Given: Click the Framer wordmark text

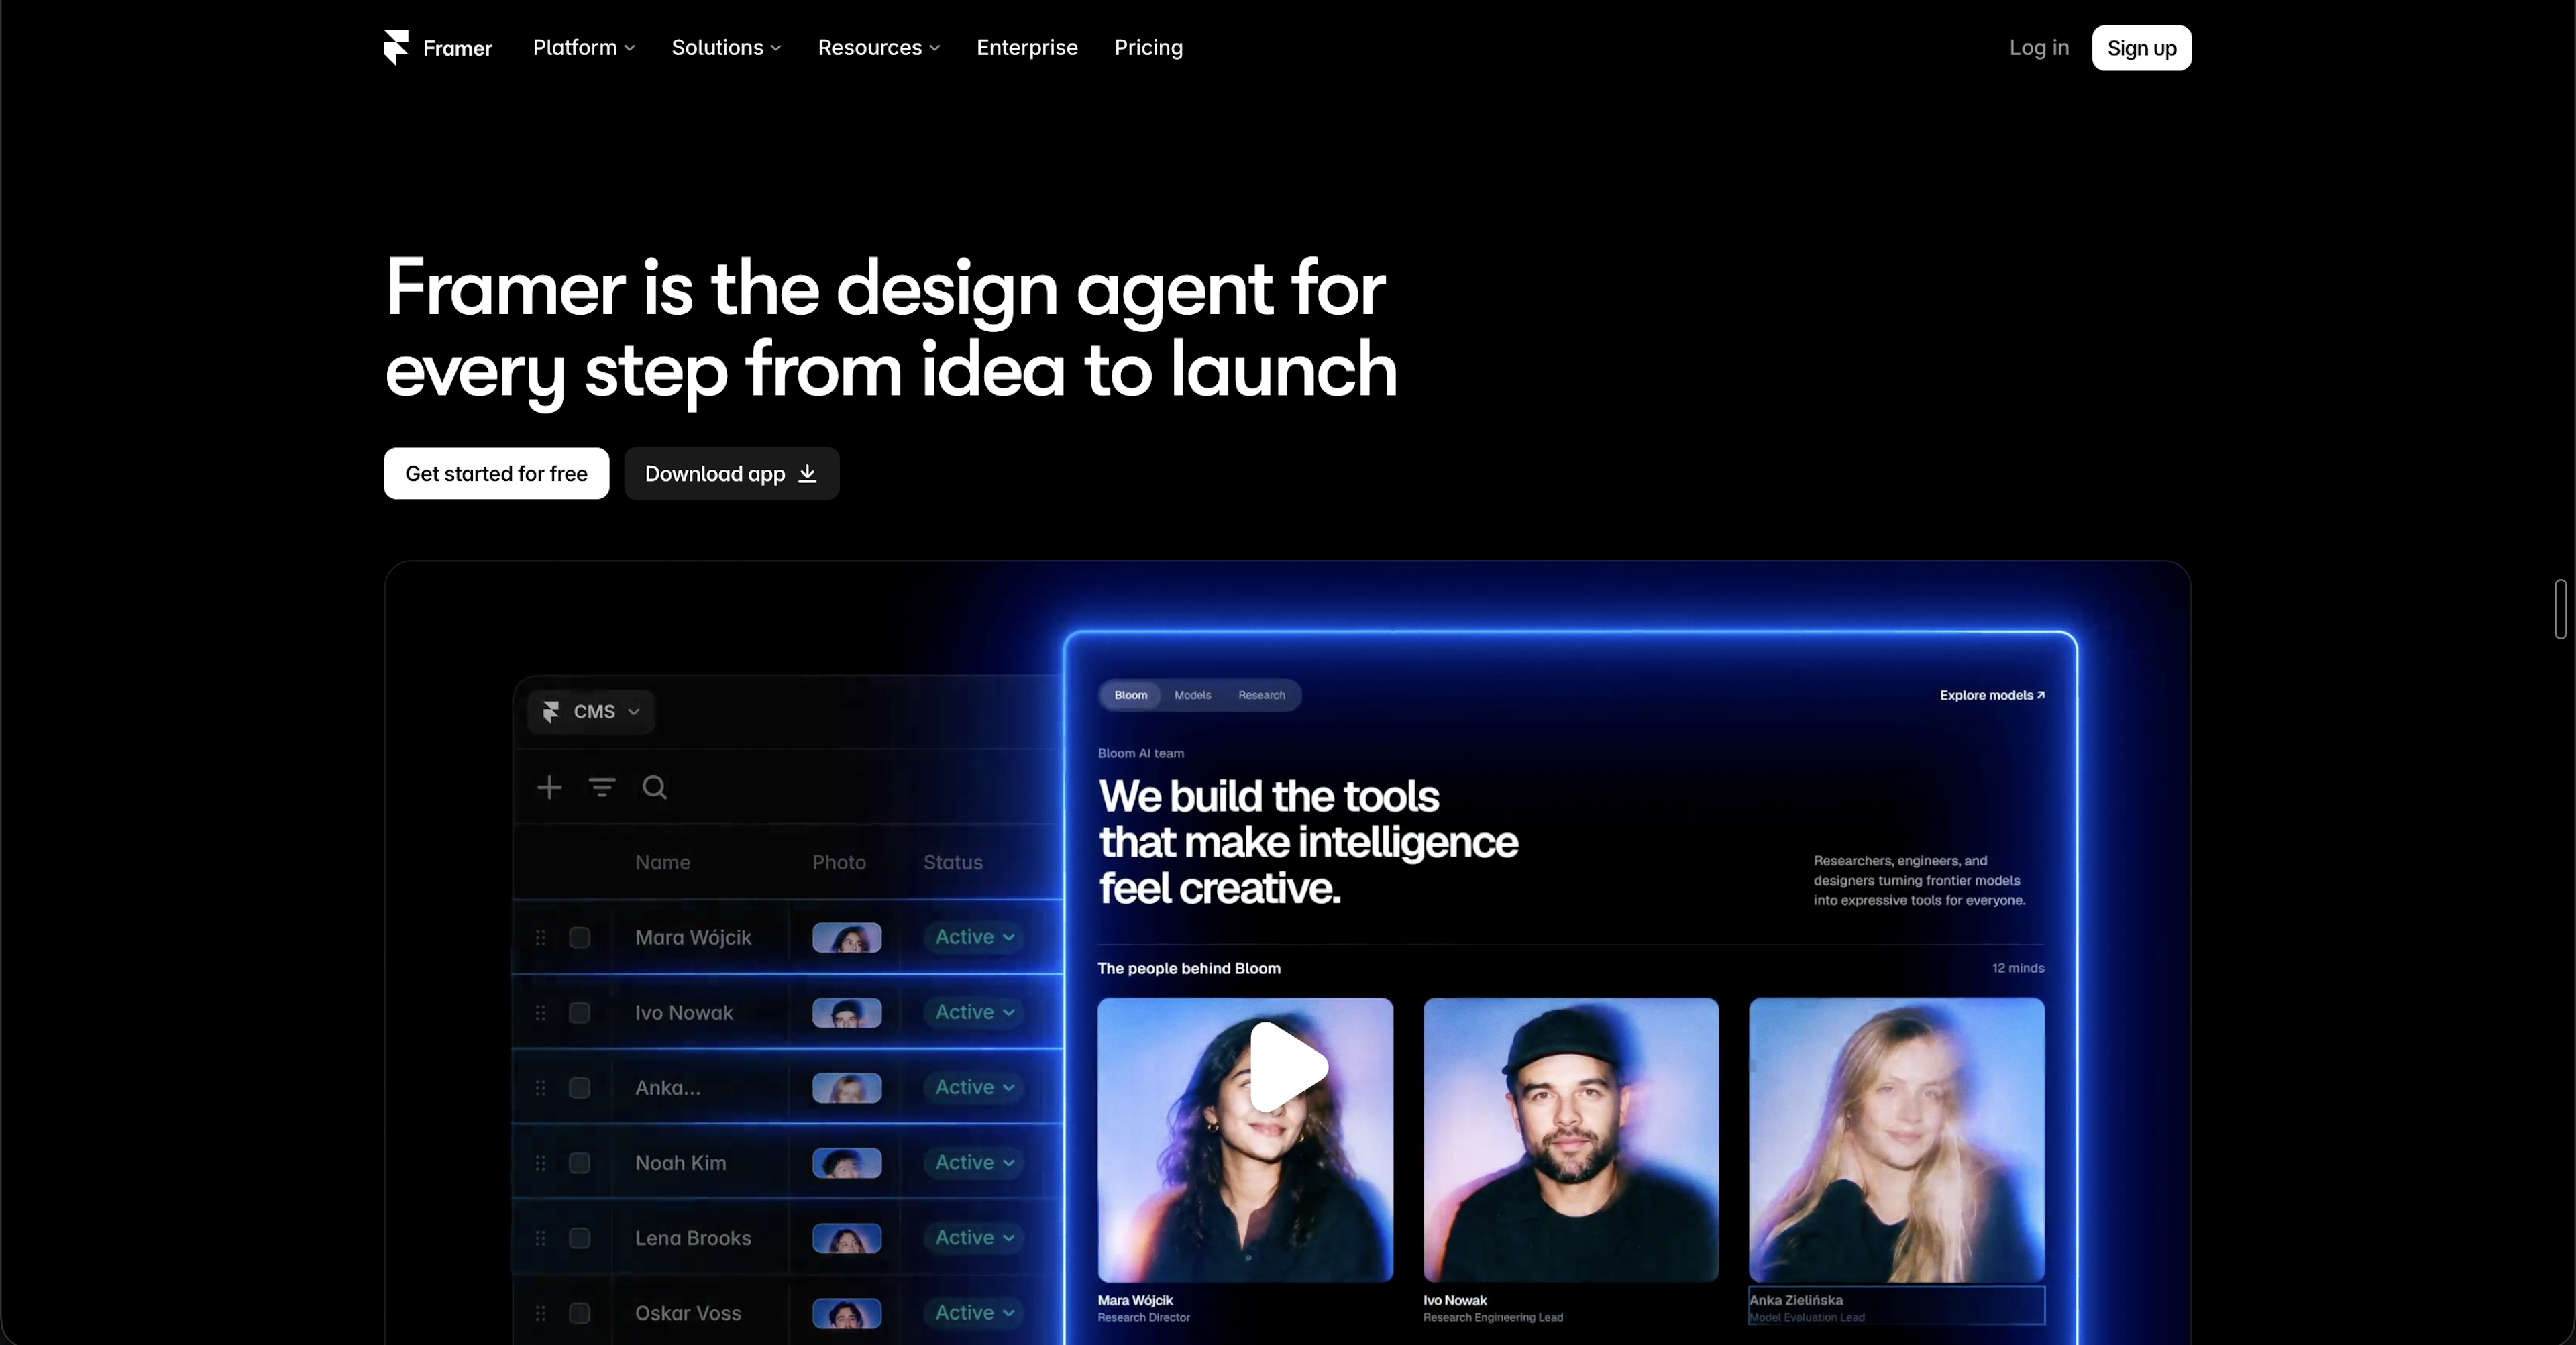Looking at the screenshot, I should coord(457,48).
